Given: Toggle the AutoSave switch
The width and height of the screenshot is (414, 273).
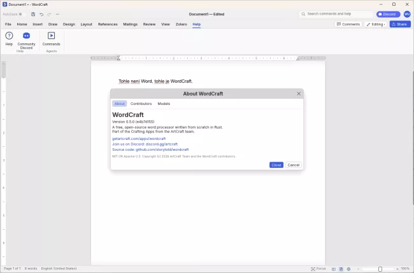Looking at the screenshot, I should 23,14.
